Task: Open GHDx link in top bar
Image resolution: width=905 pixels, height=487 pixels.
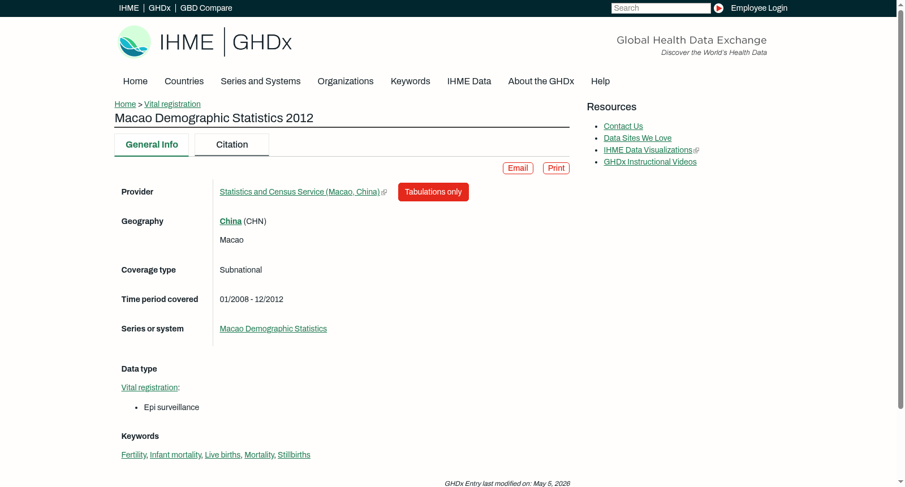Action: 160,8
